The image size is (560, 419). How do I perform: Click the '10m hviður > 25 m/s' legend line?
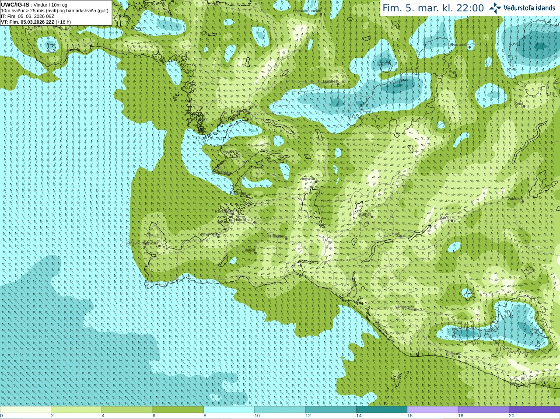(55, 10)
